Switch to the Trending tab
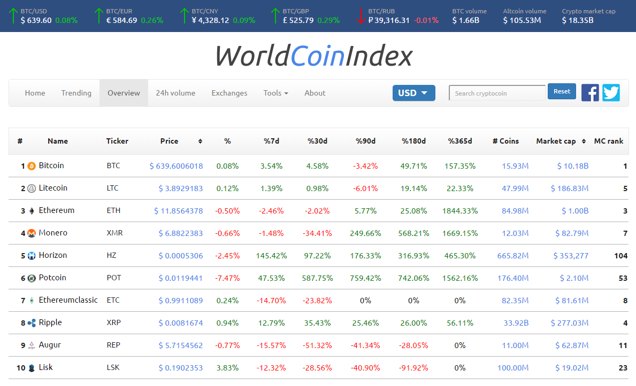The width and height of the screenshot is (636, 386). [x=76, y=93]
